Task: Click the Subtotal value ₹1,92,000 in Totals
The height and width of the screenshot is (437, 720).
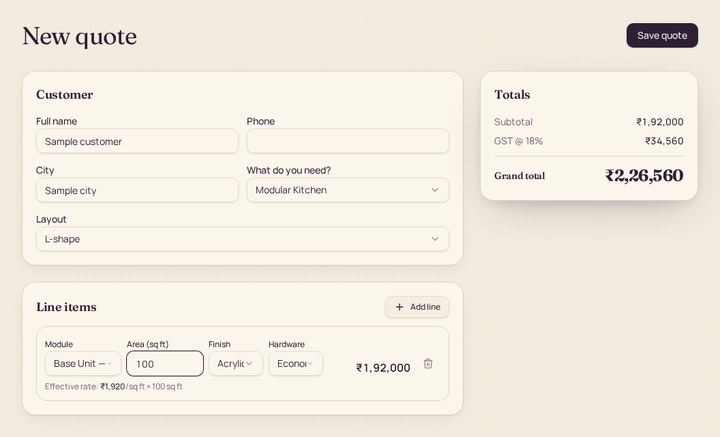Action: pos(660,122)
